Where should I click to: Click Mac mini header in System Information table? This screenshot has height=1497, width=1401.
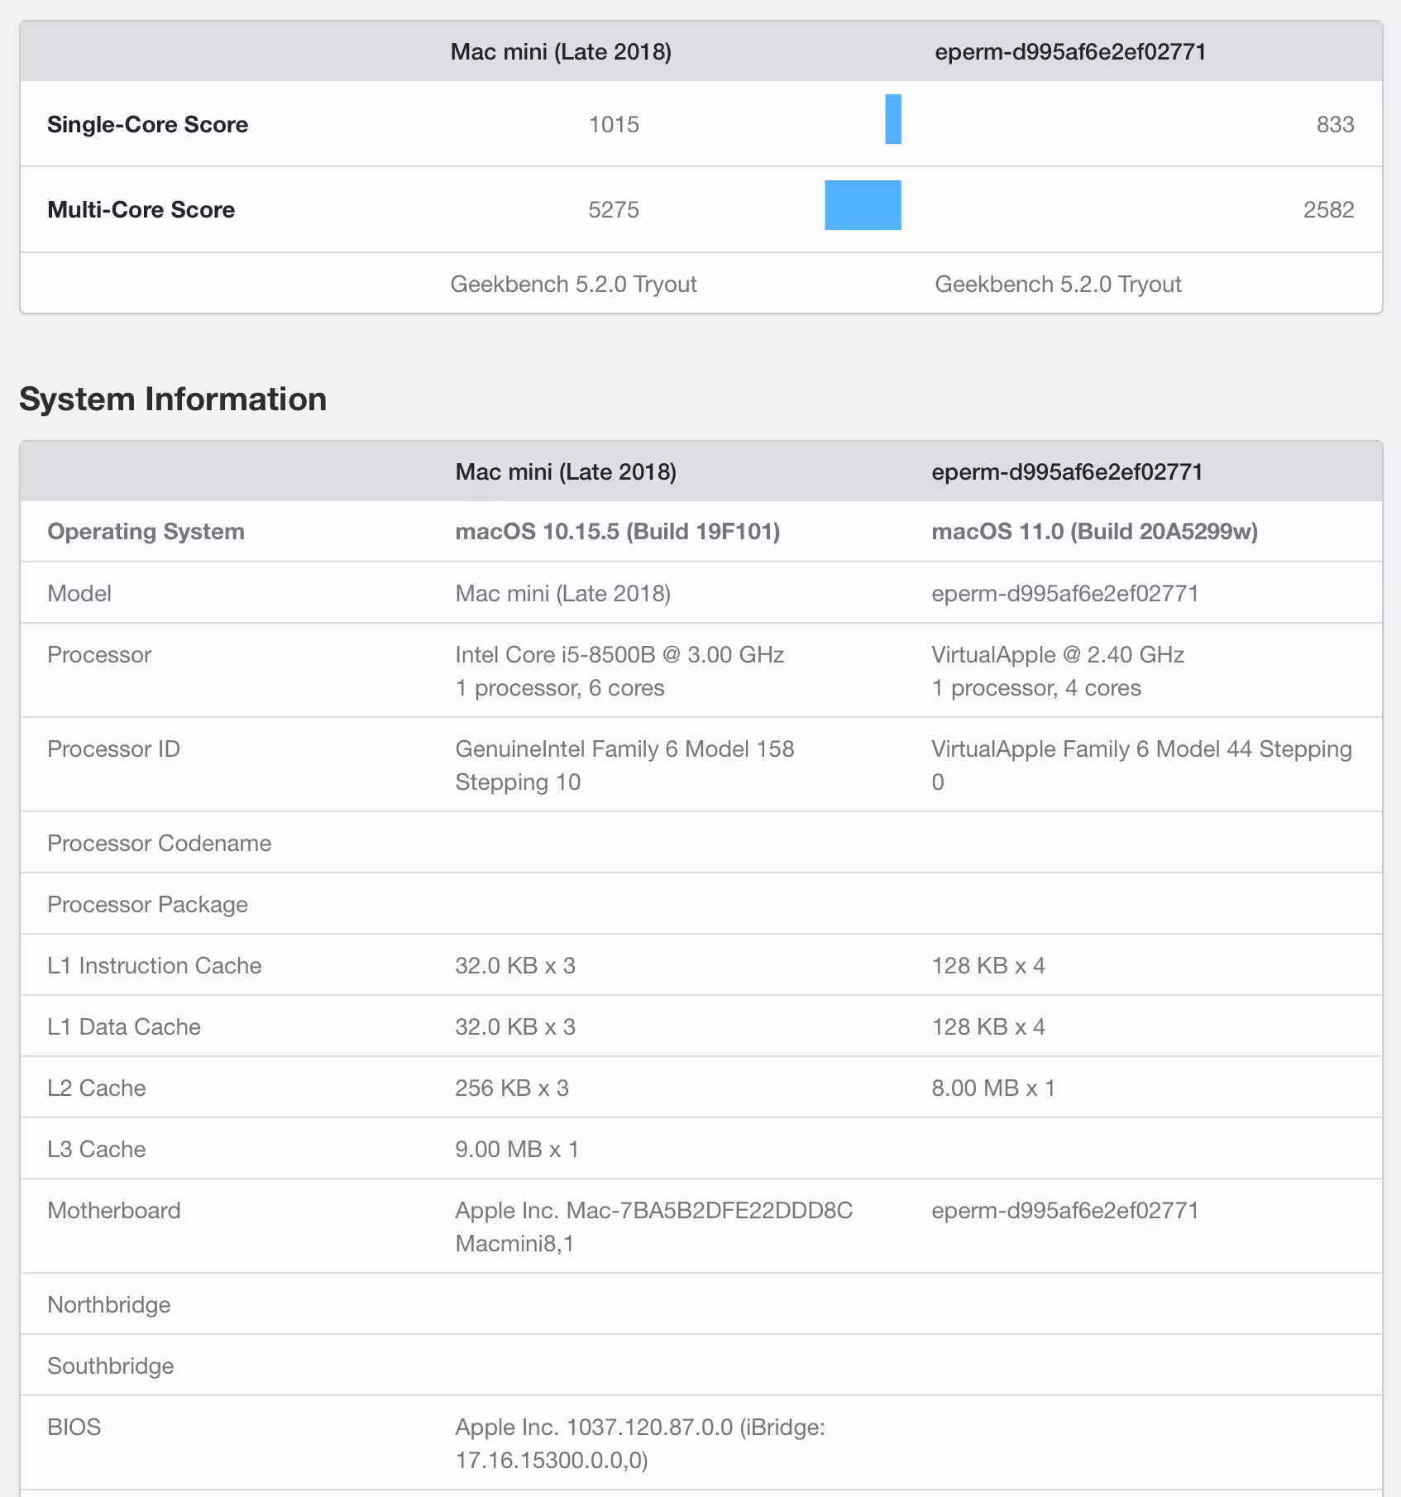pyautogui.click(x=566, y=472)
